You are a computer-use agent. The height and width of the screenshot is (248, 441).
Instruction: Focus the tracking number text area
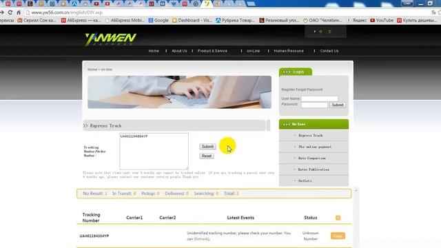pos(154,152)
